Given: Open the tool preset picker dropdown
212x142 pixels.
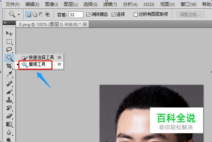Looking at the screenshot, I should pos(19,14).
